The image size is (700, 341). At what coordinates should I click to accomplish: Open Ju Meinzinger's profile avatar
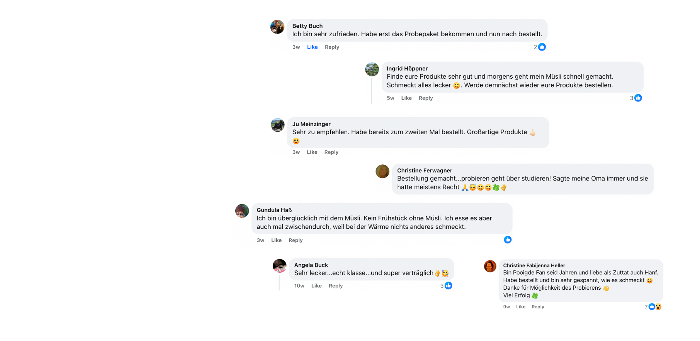[277, 125]
